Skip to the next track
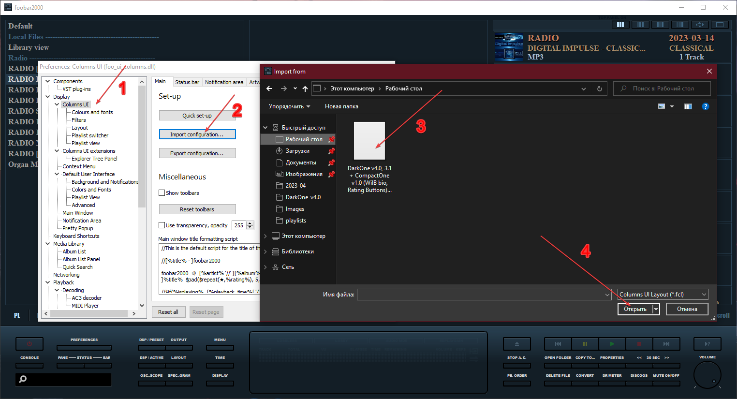The width and height of the screenshot is (737, 399). pos(666,344)
